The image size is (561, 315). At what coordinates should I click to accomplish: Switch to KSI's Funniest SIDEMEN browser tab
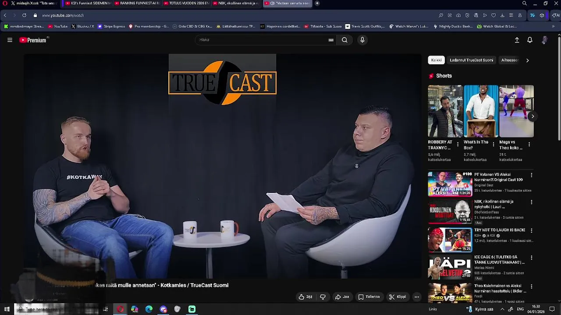click(88, 3)
